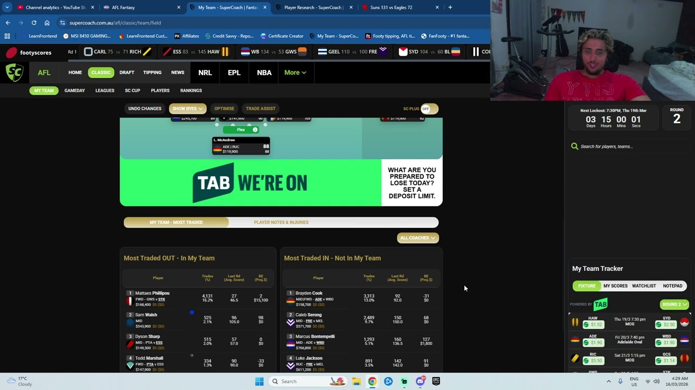The width and height of the screenshot is (695, 390).
Task: Click Fremantle logo beside Caleb Serong
Action: [x=290, y=322]
